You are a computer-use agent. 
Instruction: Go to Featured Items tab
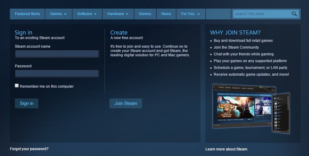click(28, 14)
